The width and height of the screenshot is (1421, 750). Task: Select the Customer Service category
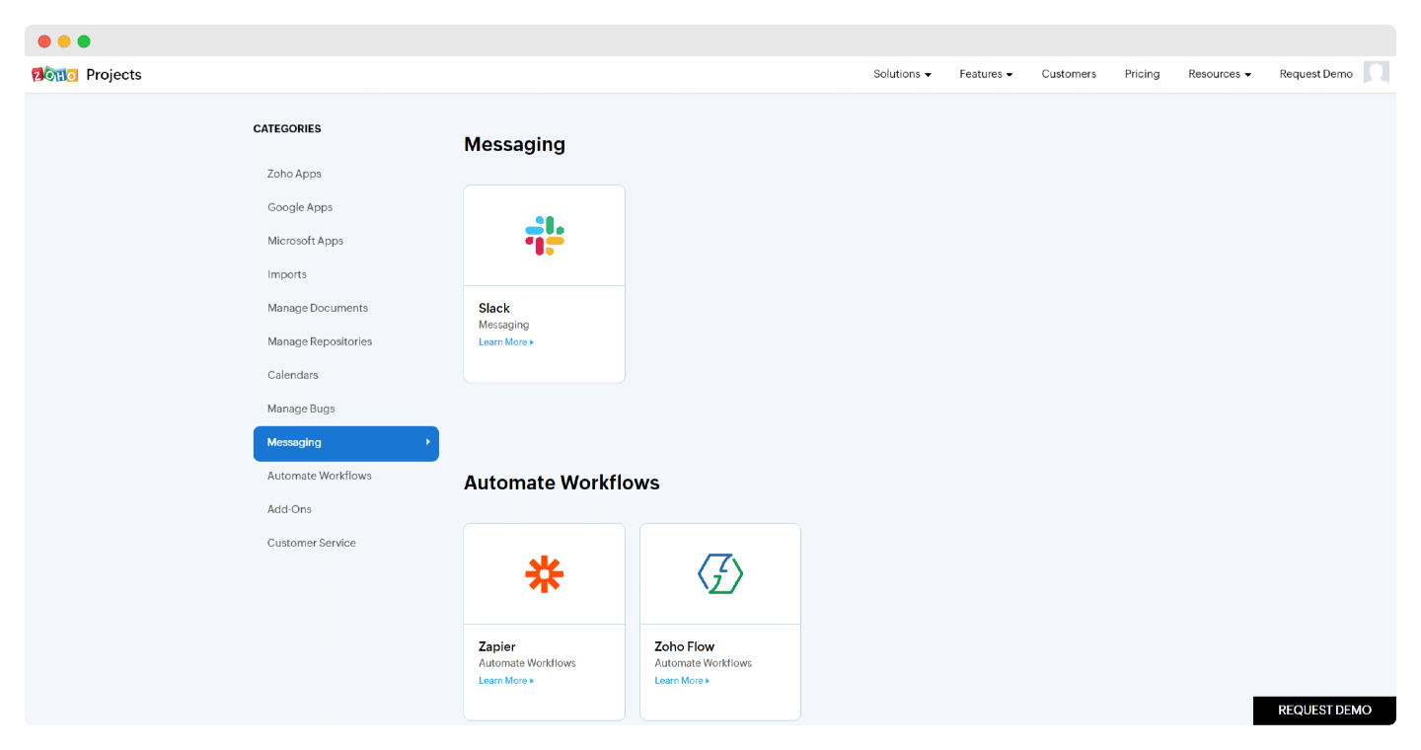pyautogui.click(x=312, y=543)
